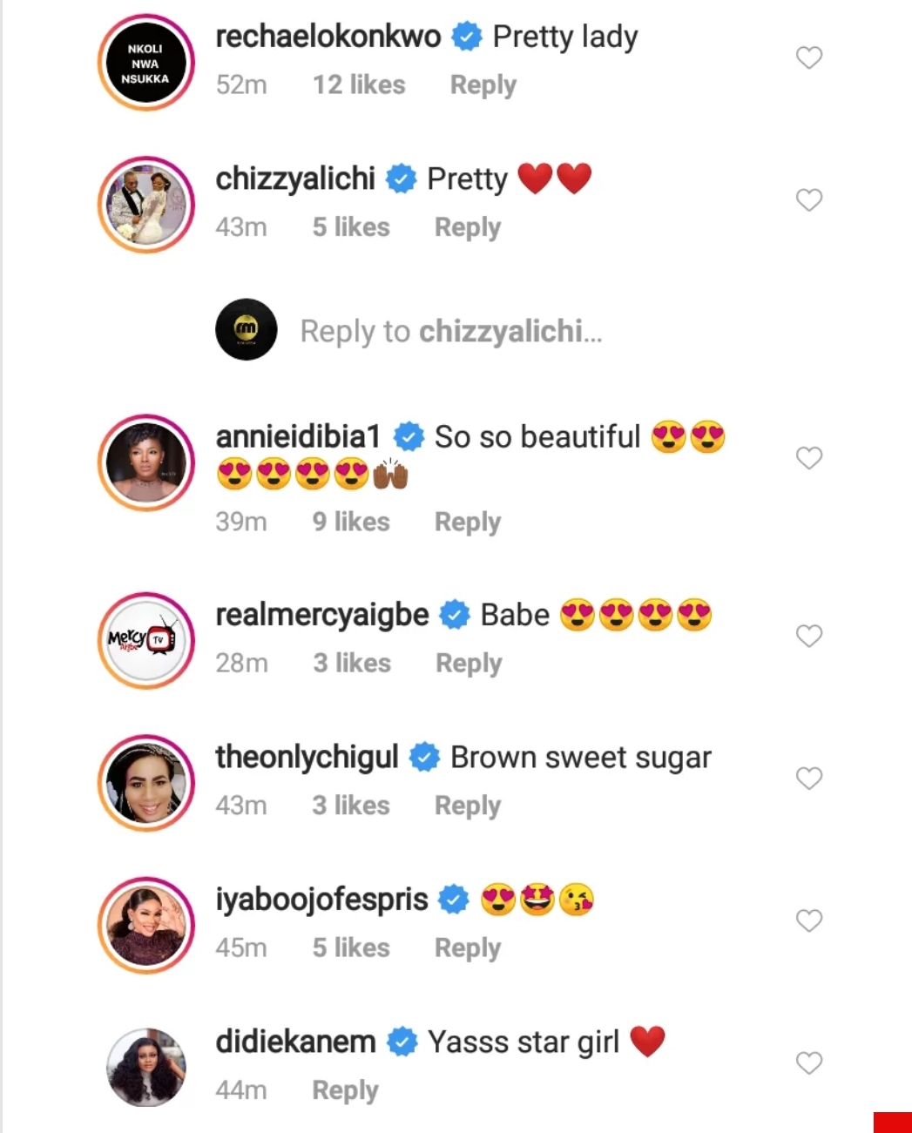Viewport: 912px width, 1133px height.
Task: Tap heart beside iyaboojofespris's emoji comment
Action: pyautogui.click(x=809, y=921)
